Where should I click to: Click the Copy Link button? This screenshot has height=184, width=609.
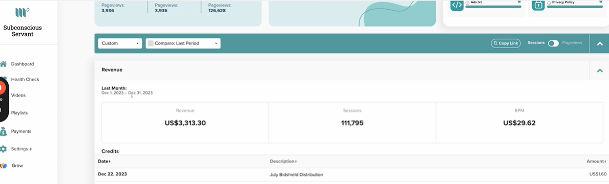click(x=506, y=43)
